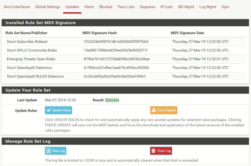This screenshot has height=166, width=251.
Task: Select Snort GPLv2 Community Rules name
Action: (32, 50)
